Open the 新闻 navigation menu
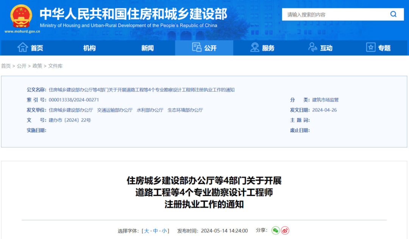 [x=147, y=48]
